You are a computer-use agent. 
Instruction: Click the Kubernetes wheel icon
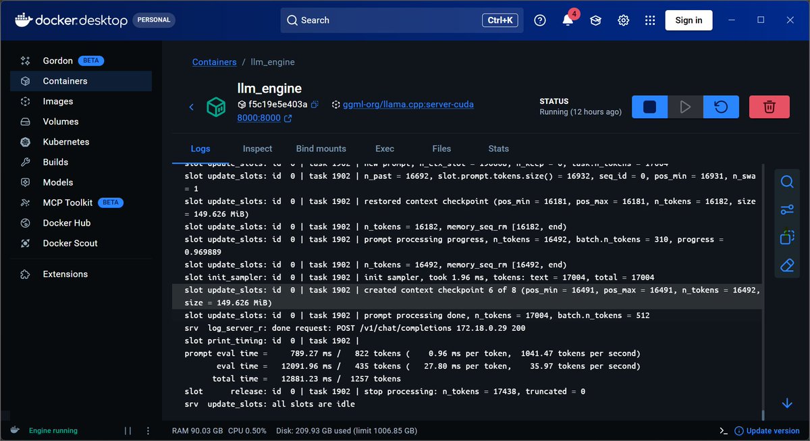point(26,142)
